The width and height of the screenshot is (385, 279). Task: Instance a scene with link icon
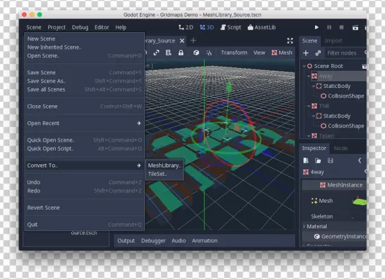click(x=318, y=53)
